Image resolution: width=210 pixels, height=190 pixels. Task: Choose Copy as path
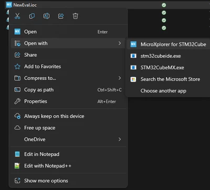[x=68, y=90]
